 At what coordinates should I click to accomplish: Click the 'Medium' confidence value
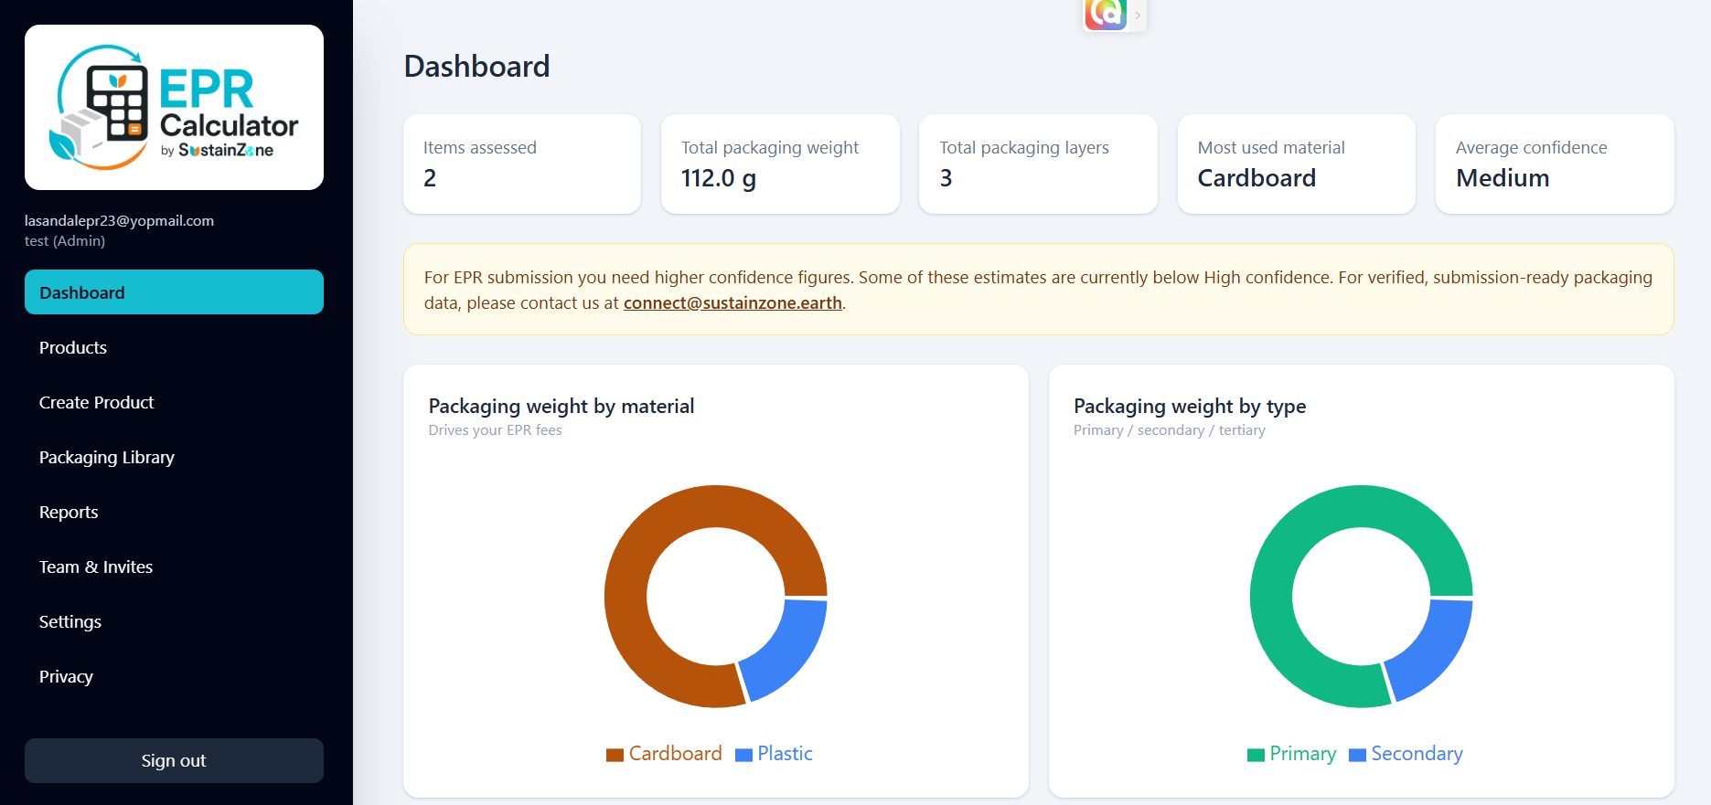tap(1502, 178)
